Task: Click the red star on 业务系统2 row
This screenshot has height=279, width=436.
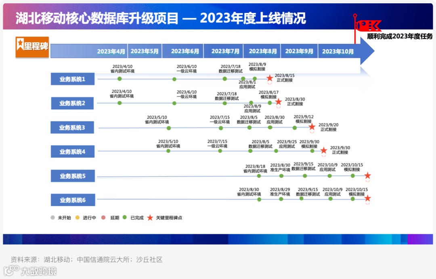Action: 278,102
